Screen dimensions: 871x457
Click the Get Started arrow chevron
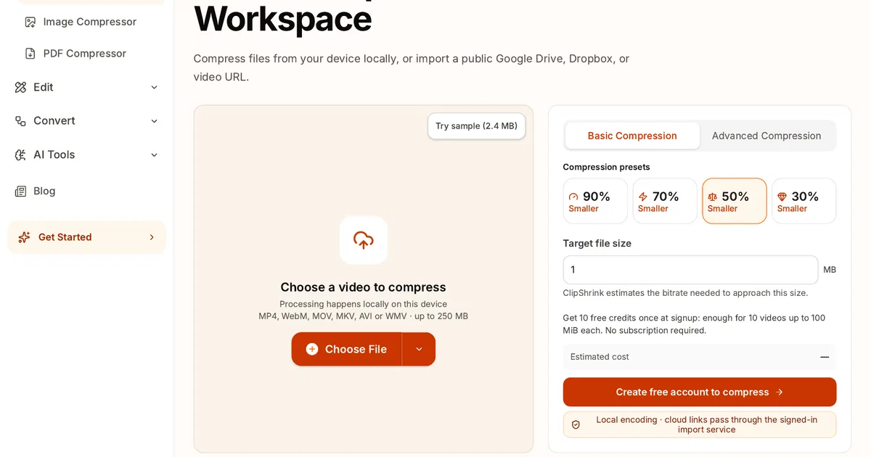152,237
